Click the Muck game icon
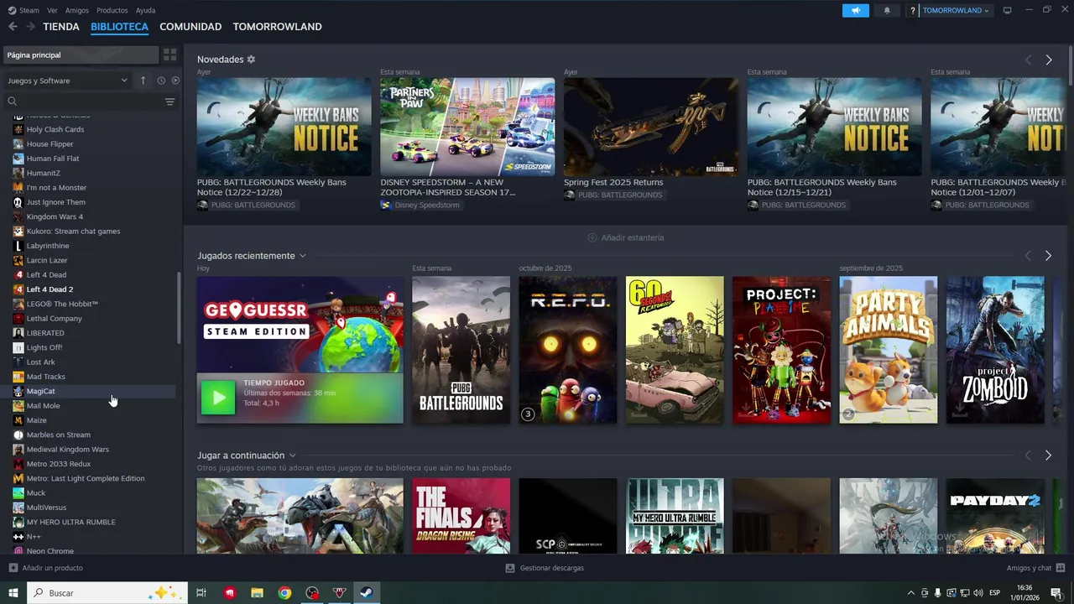1074x604 pixels. [x=18, y=492]
